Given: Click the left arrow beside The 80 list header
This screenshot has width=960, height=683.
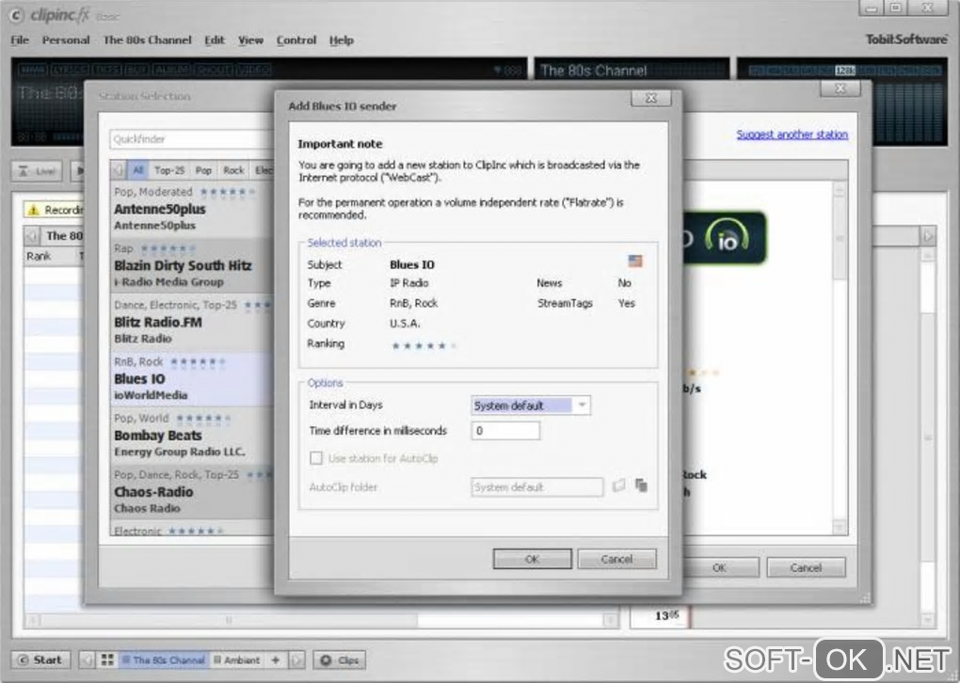Looking at the screenshot, I should (x=32, y=235).
